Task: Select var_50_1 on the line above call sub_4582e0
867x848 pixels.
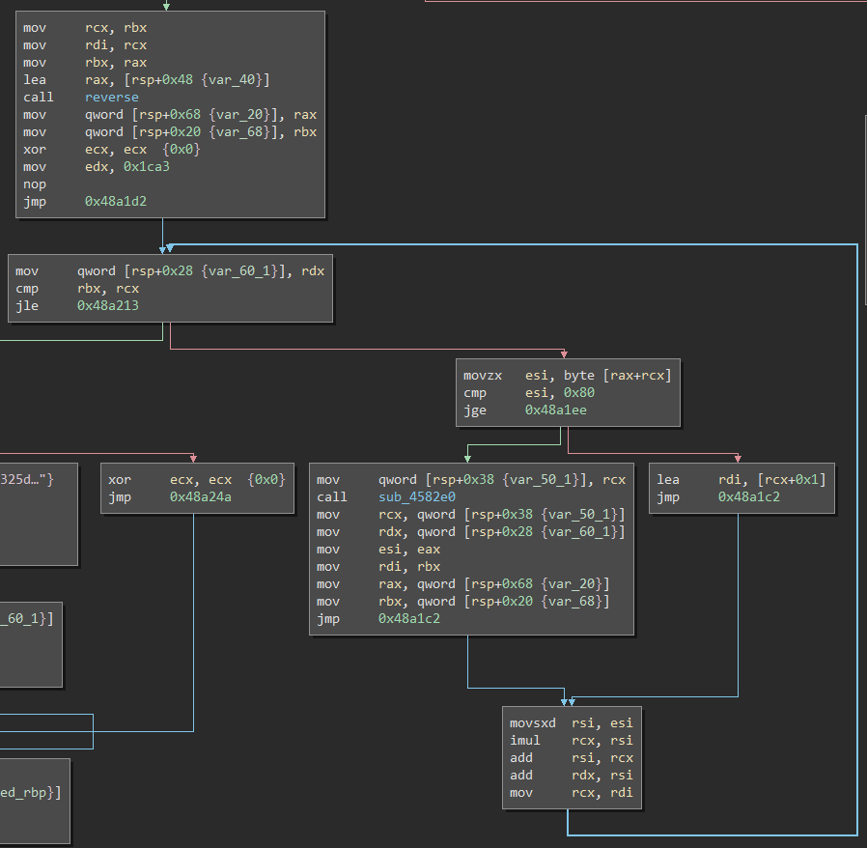Action: [540, 480]
